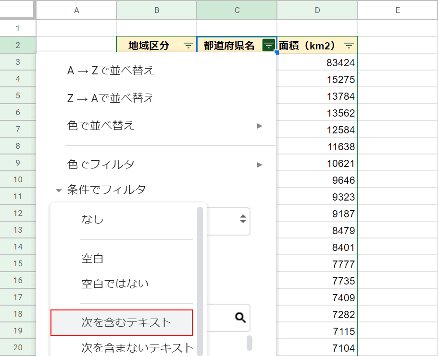Click cell with value 13784
The width and height of the screenshot is (438, 356).
pos(317,95)
